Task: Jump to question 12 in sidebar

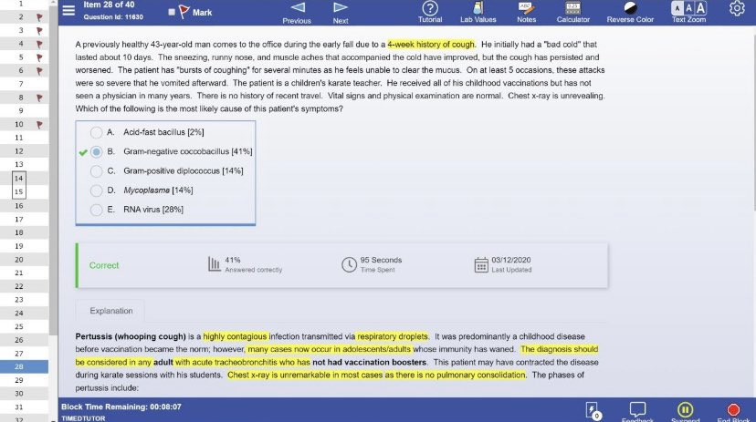Action: [24, 151]
